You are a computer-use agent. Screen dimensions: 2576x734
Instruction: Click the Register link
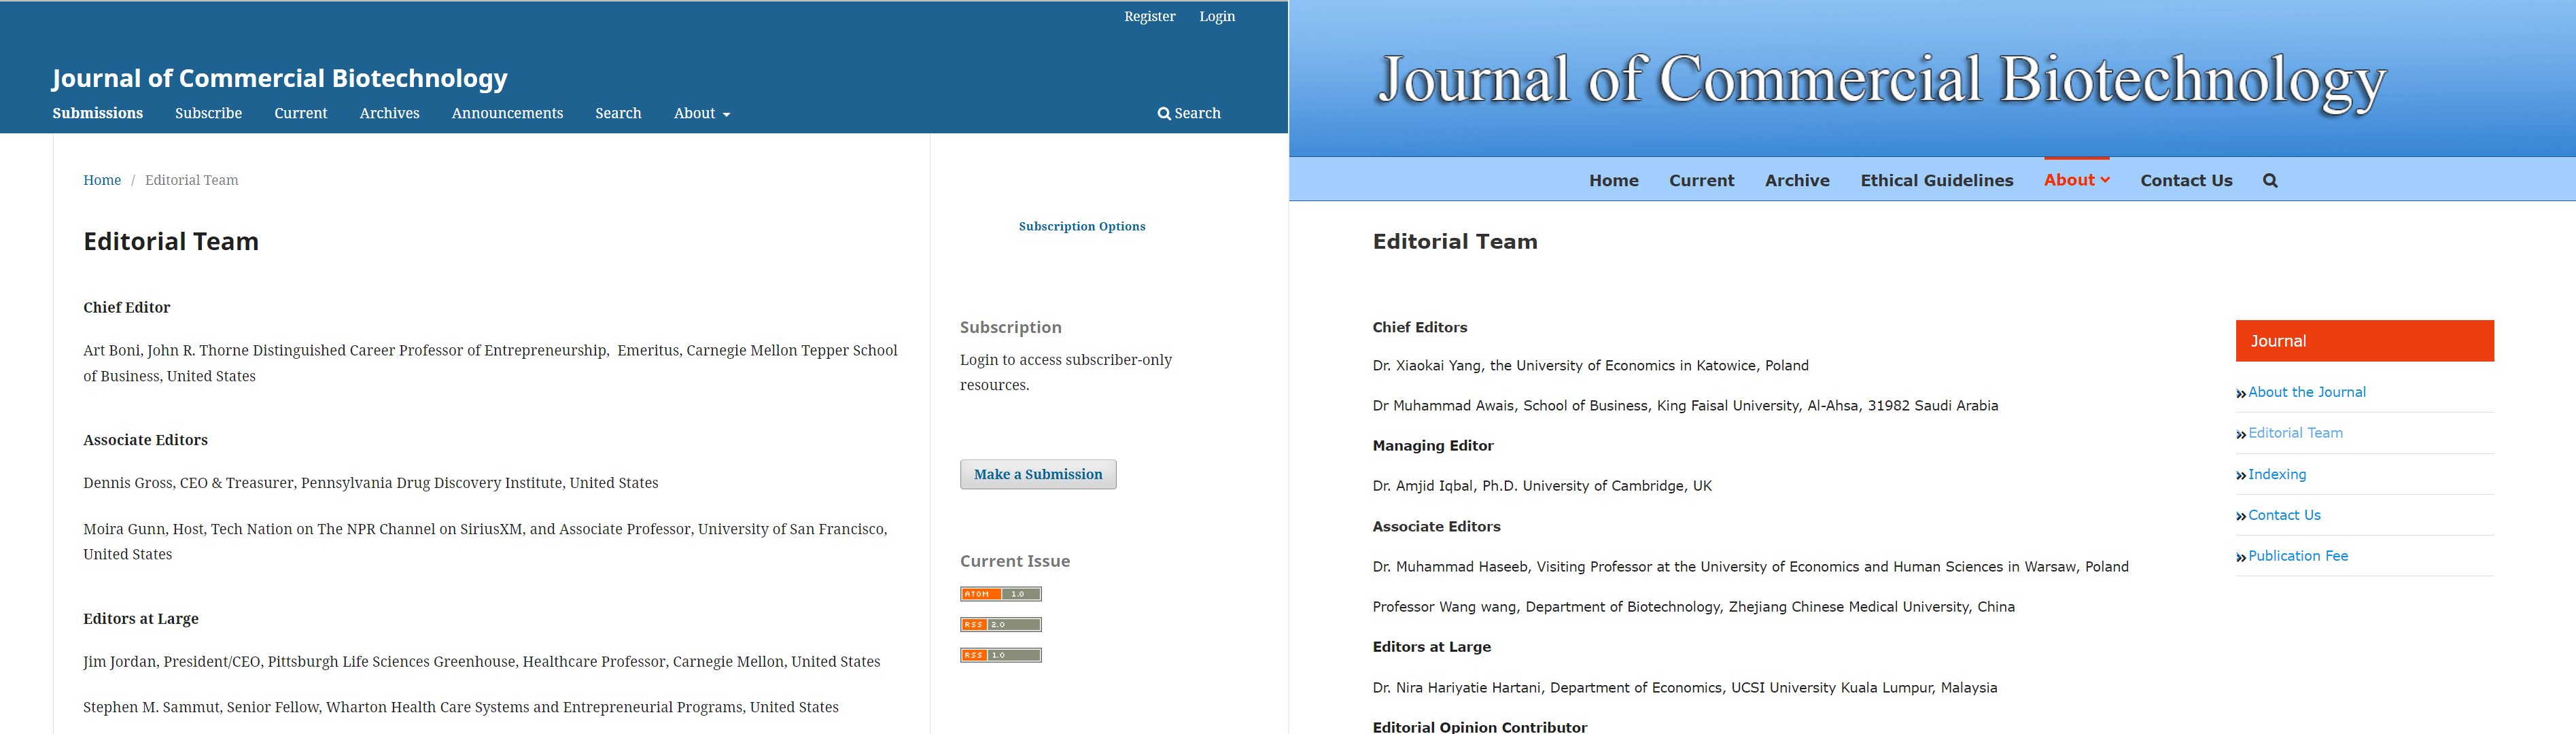click(x=1149, y=16)
